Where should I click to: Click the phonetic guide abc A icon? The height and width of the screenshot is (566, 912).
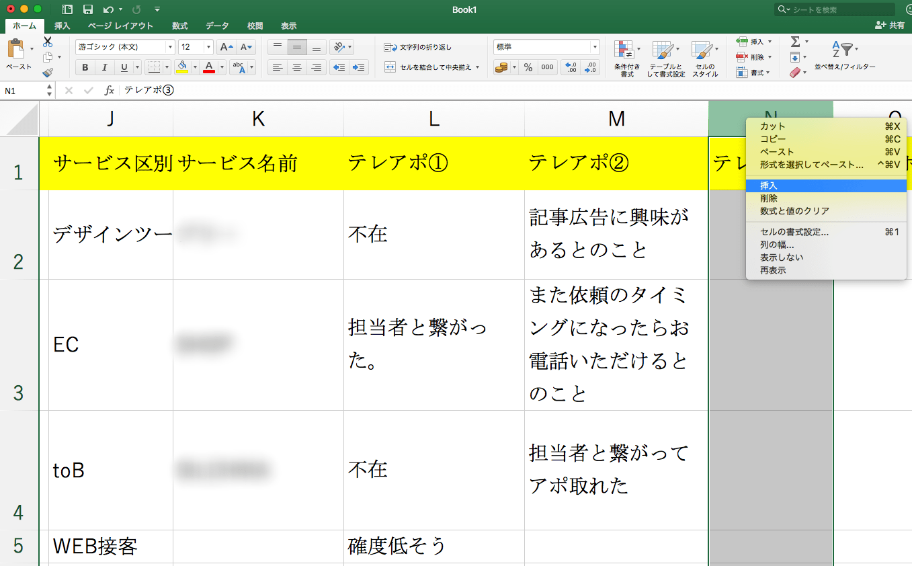coord(239,67)
